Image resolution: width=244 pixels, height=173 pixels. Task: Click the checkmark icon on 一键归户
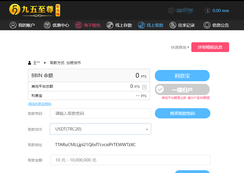coord(160,89)
